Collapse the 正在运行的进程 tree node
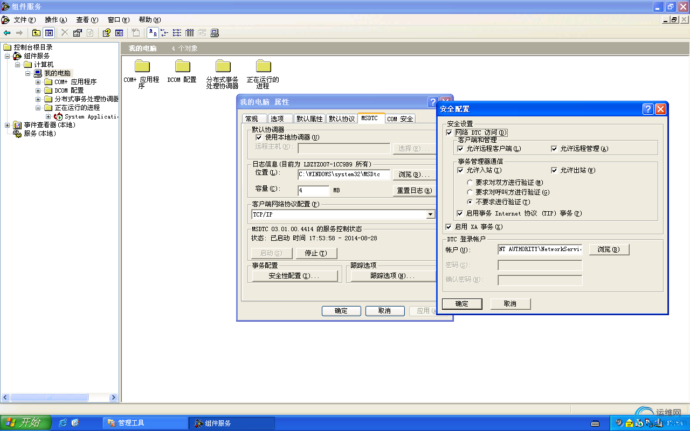This screenshot has height=431, width=690. coord(38,108)
